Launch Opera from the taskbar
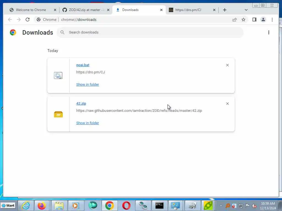The width and height of the screenshot is (282, 211). [x=126, y=206]
